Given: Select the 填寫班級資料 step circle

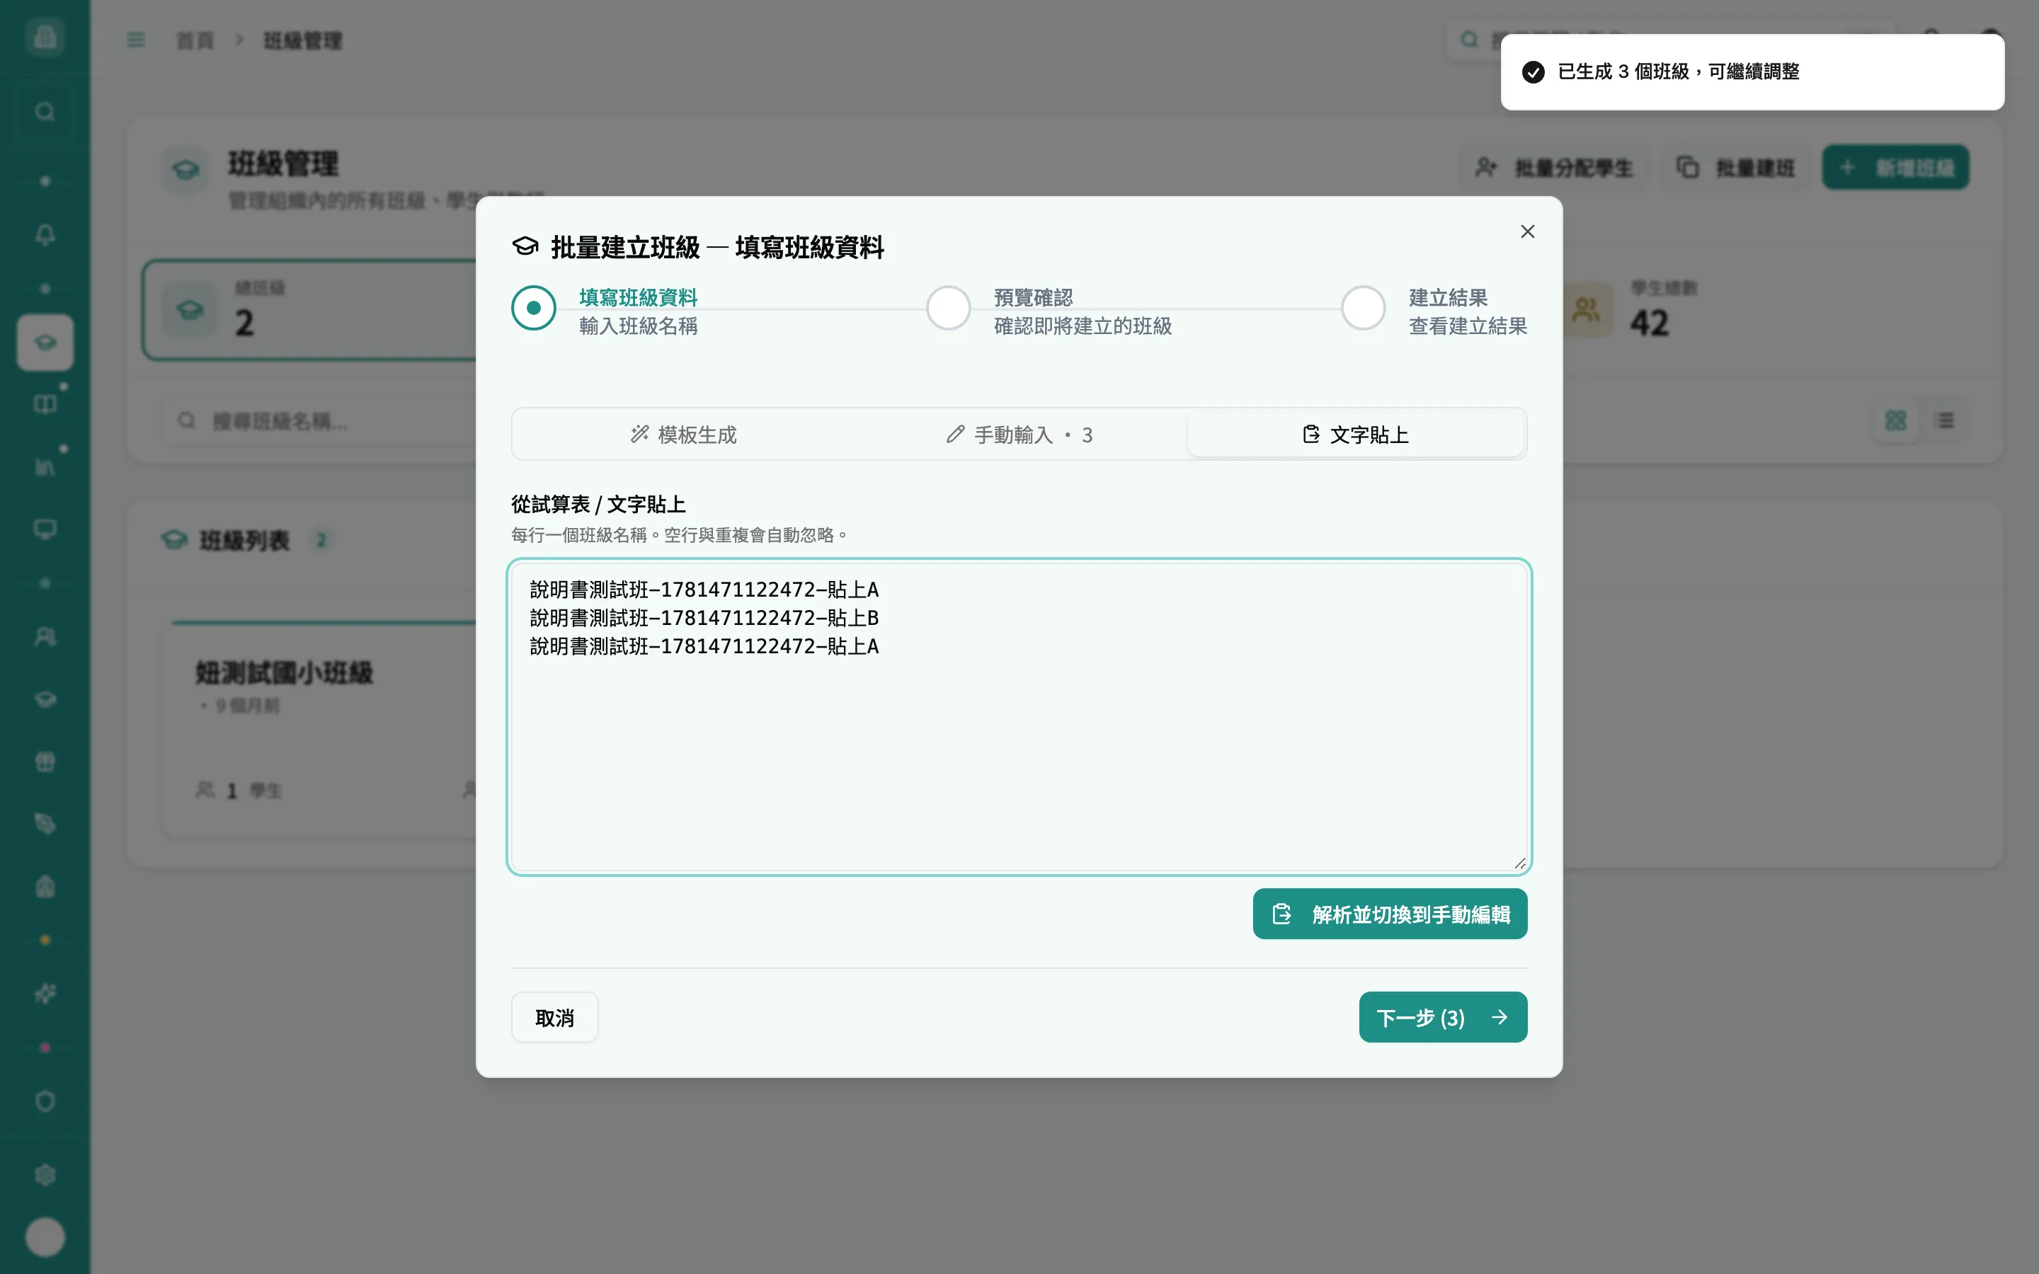Looking at the screenshot, I should 533,309.
